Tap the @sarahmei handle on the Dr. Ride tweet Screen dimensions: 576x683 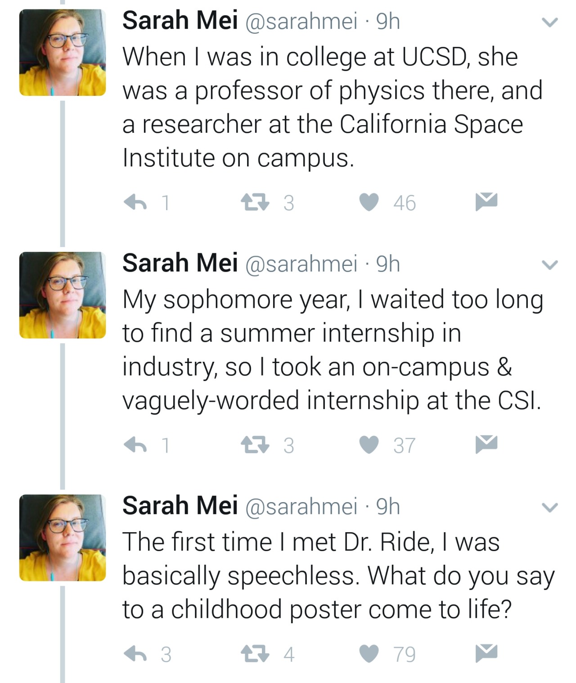(301, 506)
